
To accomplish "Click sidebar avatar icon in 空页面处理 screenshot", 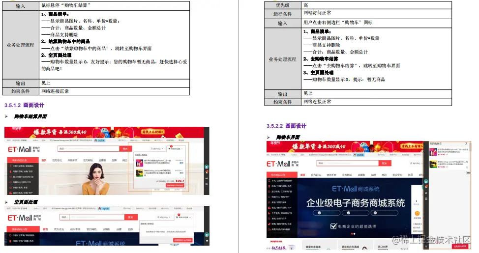I will [x=207, y=235].
